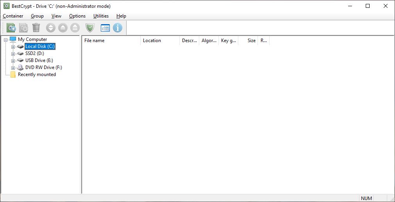395x202 pixels.
Task: Open the Utilities menu
Action: pos(101,16)
